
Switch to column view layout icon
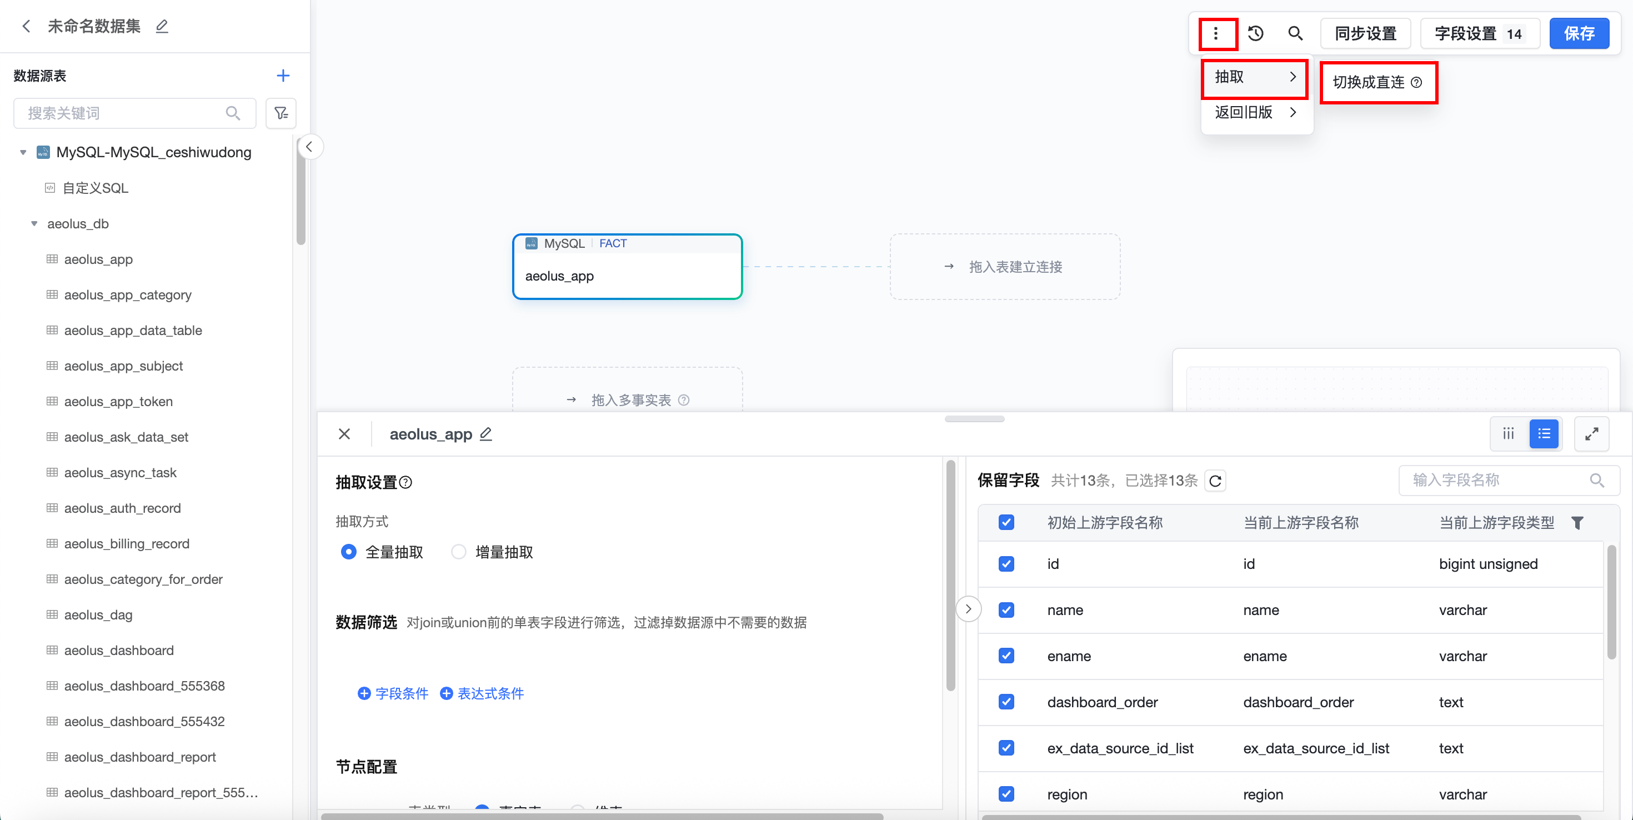[1508, 434]
